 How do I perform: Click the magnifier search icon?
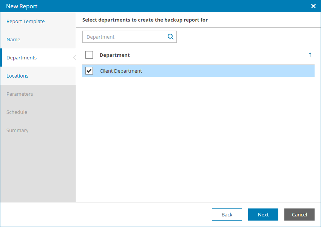click(x=171, y=37)
